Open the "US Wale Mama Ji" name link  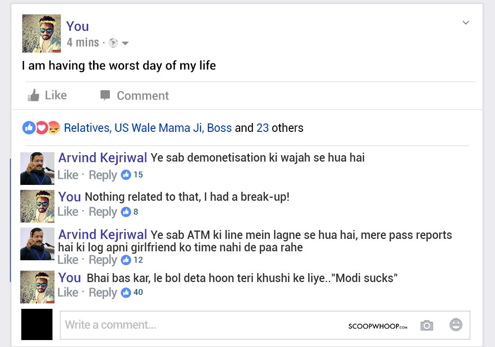159,128
